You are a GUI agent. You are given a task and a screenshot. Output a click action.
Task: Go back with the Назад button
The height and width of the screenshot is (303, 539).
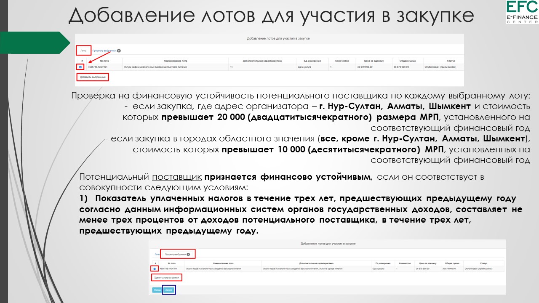click(x=157, y=290)
